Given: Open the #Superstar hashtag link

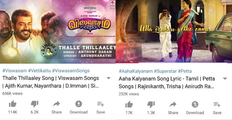Looking at the screenshot, I should 165,71.
